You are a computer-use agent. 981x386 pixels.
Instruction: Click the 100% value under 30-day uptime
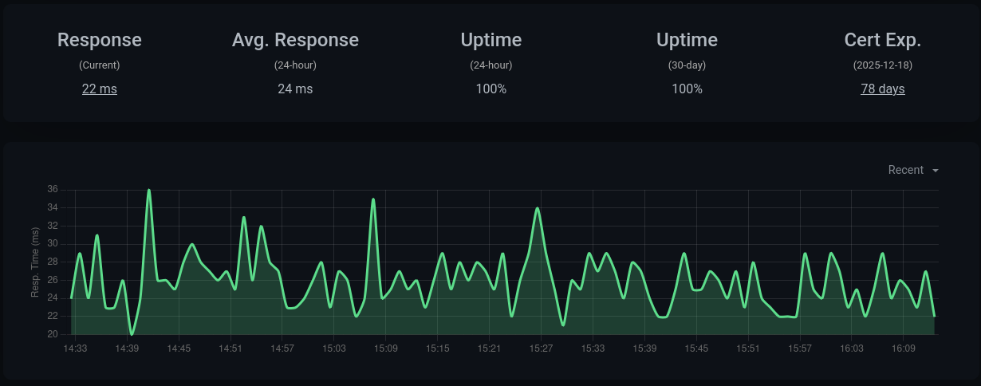687,89
